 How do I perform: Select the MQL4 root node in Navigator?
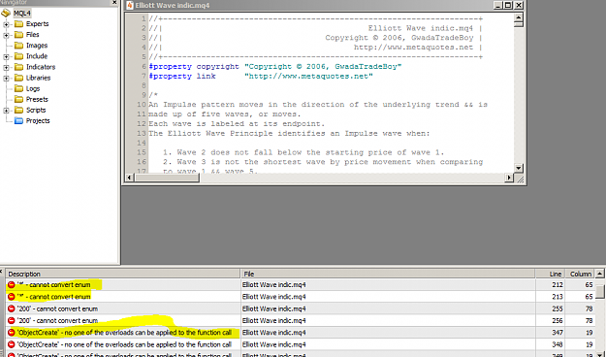(22, 13)
